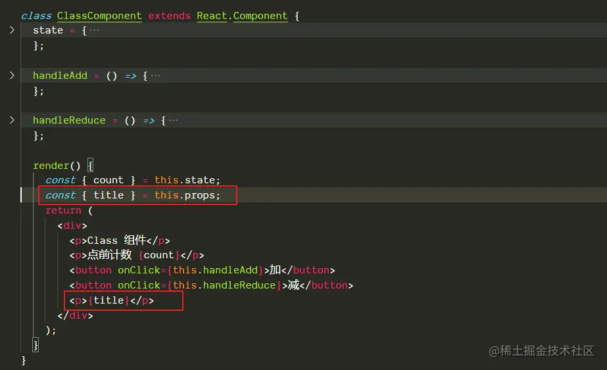Screen dimensions: 607x370
Task: Click the Component identifier after React
Action: pos(260,16)
